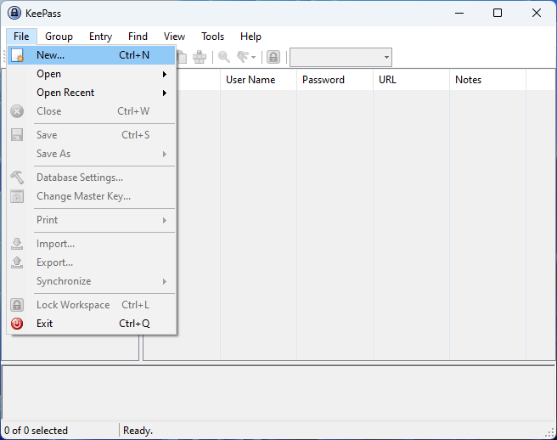Click Lock Workspace menu entry
Image resolution: width=557 pixels, height=440 pixels.
(92, 305)
